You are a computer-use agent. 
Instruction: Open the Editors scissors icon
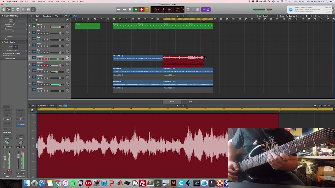(33, 10)
